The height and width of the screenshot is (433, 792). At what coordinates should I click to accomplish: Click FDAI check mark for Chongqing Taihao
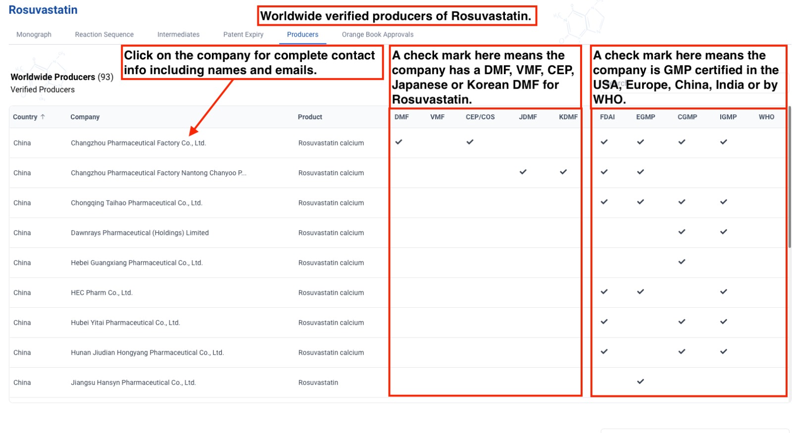coord(604,202)
